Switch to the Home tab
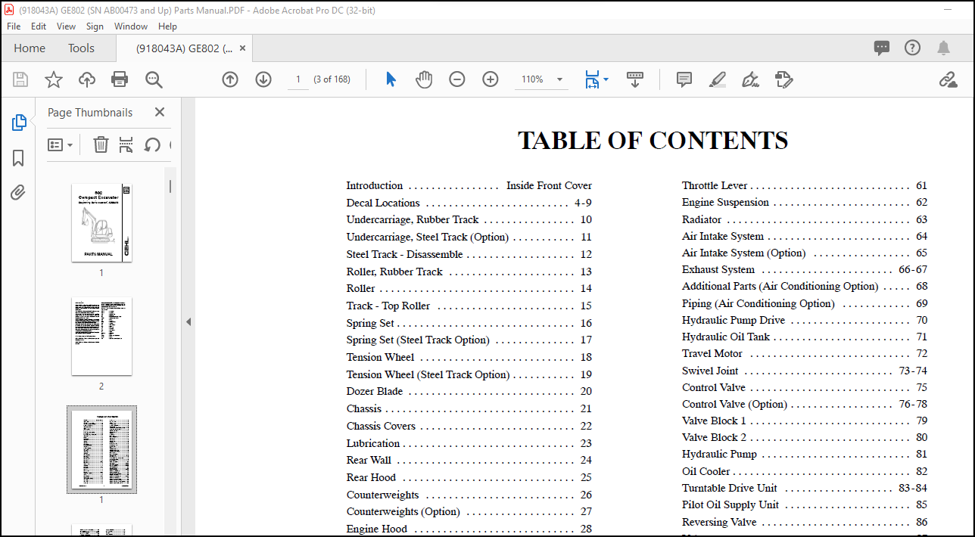This screenshot has height=537, width=975. (30, 48)
